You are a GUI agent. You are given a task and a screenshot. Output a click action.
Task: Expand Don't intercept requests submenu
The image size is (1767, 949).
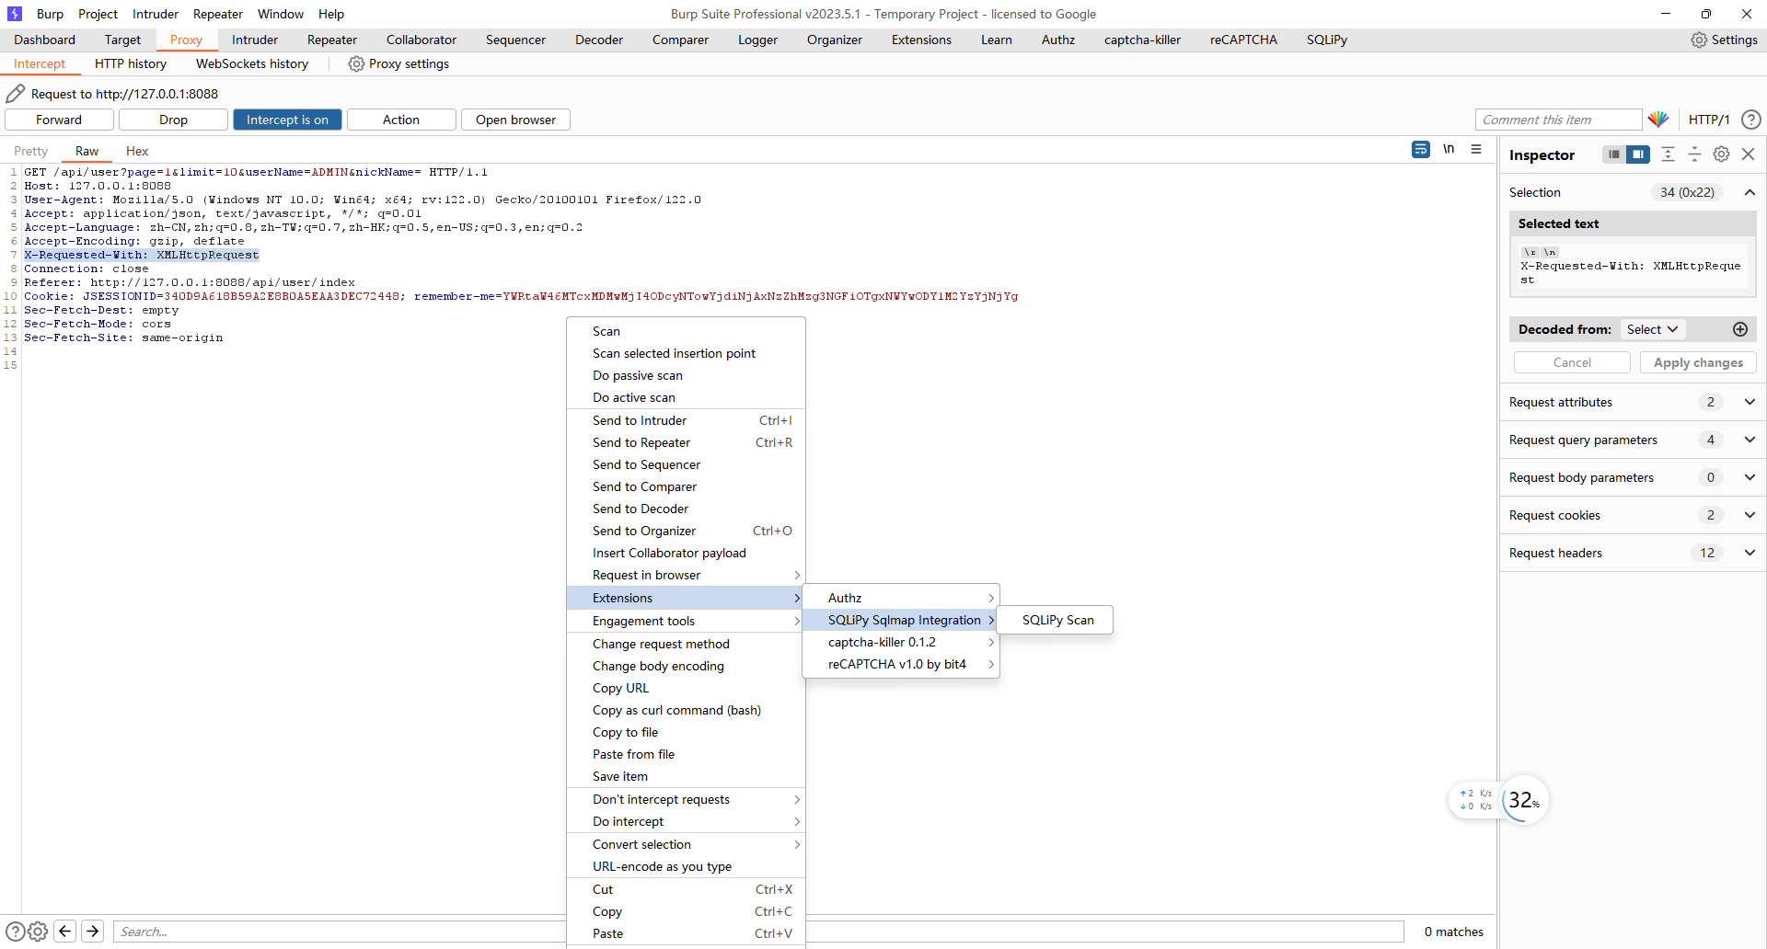[686, 799]
